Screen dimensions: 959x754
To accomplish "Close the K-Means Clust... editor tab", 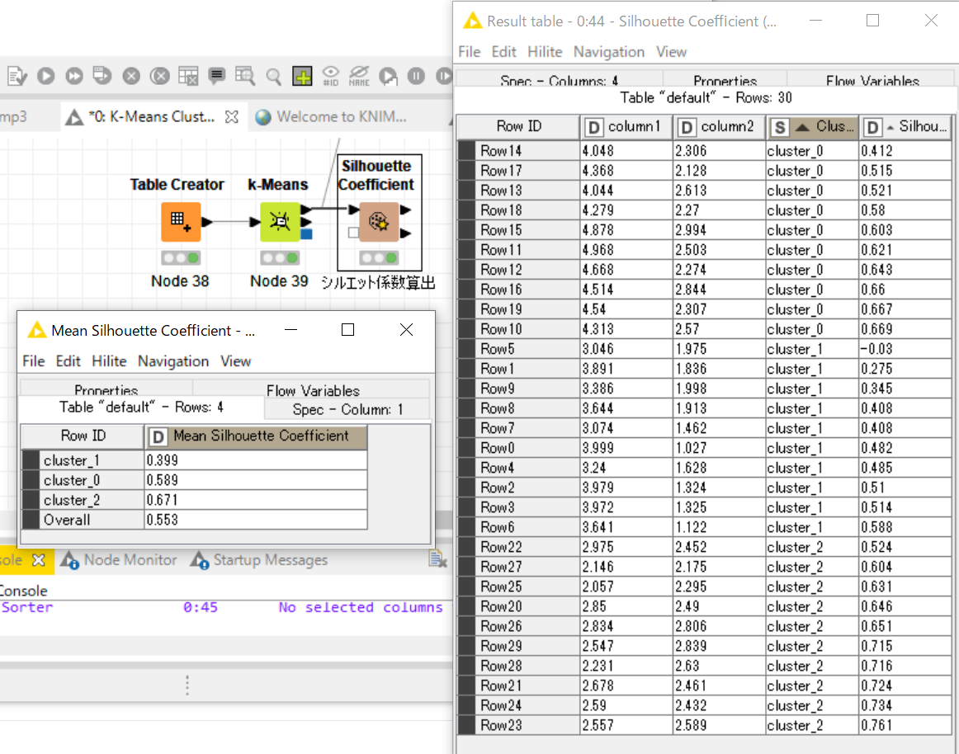I will point(232,117).
